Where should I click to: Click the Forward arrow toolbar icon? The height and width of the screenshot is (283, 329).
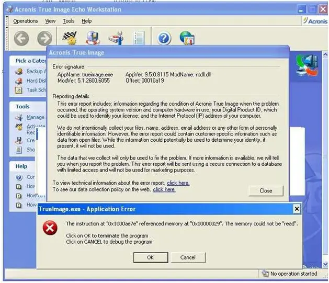[x=44, y=38]
